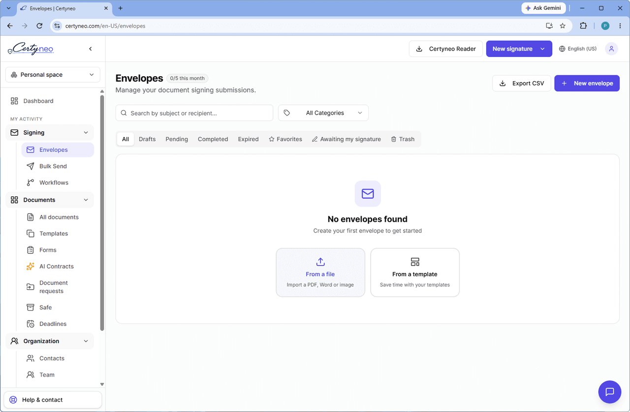Switch to the Trash tab
The width and height of the screenshot is (630, 412).
pyautogui.click(x=403, y=139)
